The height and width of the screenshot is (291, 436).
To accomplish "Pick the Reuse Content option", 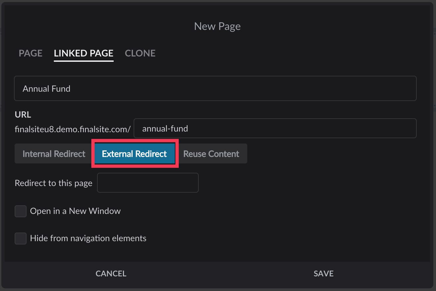I will click(x=211, y=154).
